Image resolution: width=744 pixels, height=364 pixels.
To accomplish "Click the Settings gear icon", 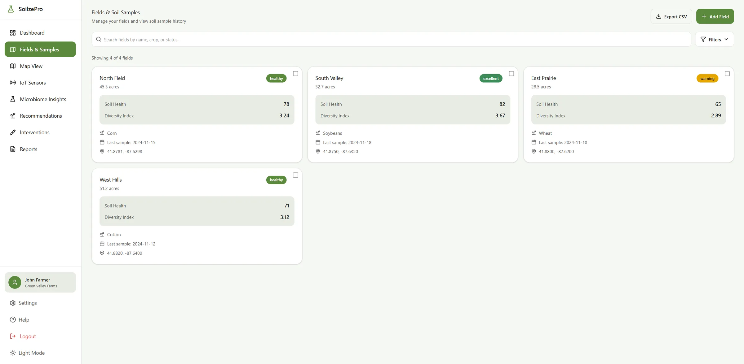I will (x=13, y=303).
